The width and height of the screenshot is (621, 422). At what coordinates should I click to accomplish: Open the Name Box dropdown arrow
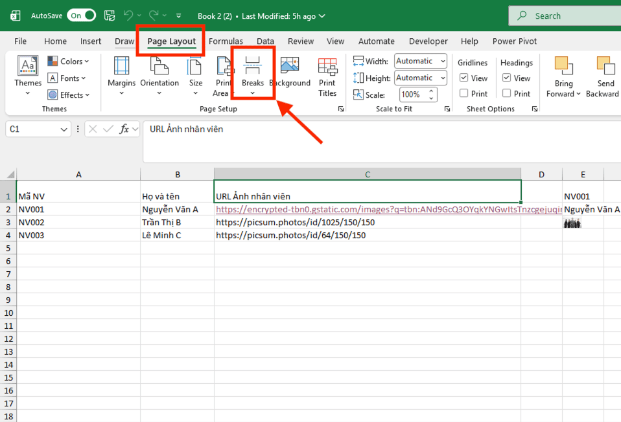click(64, 129)
